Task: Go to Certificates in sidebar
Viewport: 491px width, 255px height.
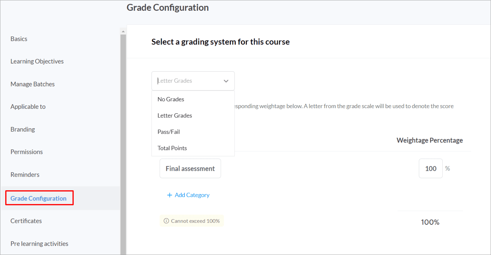Action: tap(26, 221)
